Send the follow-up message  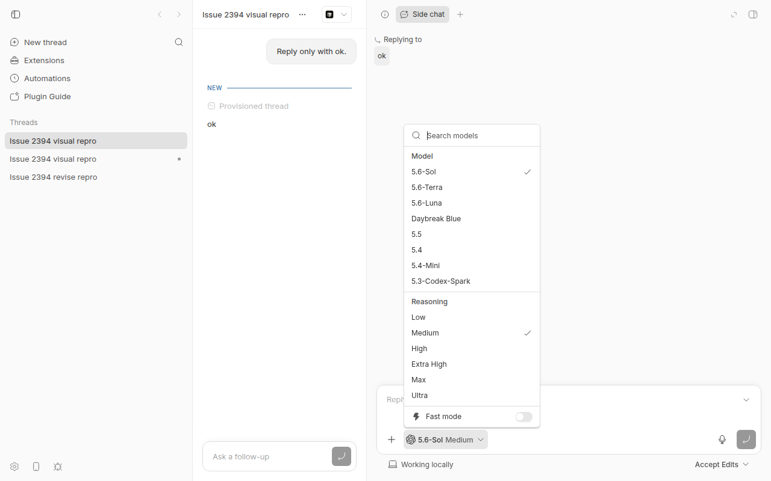(342, 456)
